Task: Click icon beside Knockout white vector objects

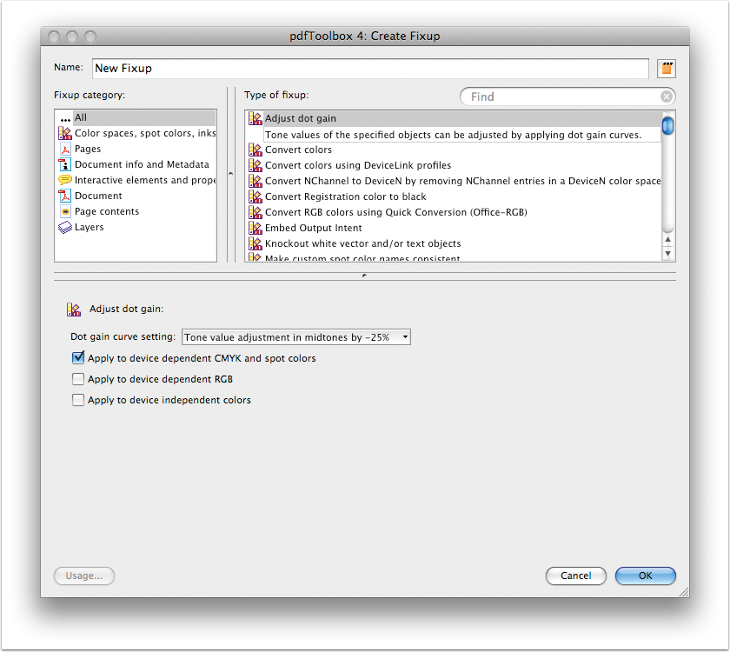Action: [255, 243]
